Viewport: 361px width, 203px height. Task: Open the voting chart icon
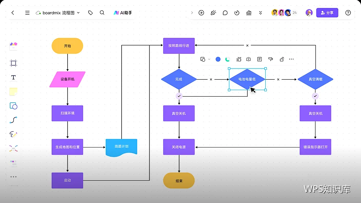click(x=249, y=13)
